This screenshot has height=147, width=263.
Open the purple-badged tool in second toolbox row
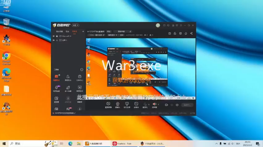point(57,89)
